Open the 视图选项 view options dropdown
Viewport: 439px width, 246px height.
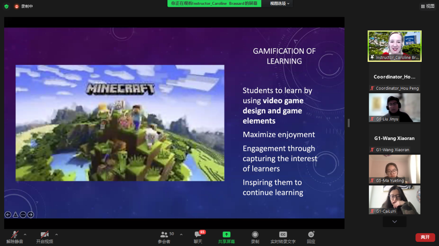click(x=280, y=3)
